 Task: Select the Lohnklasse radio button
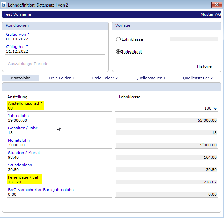118,39
